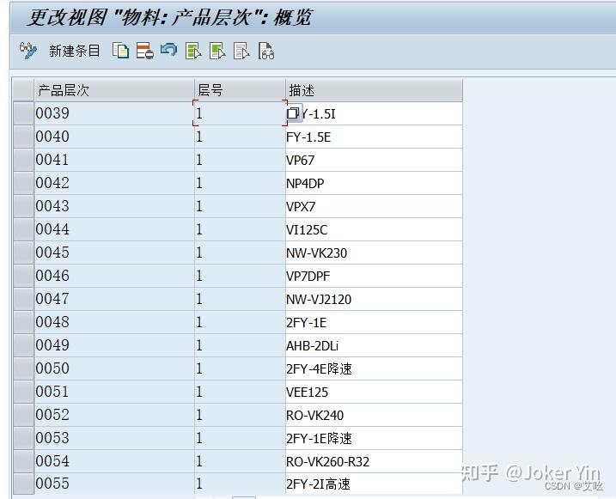Click the AHB-2DLi description field
Viewport: 616px width, 499px height.
(374, 345)
